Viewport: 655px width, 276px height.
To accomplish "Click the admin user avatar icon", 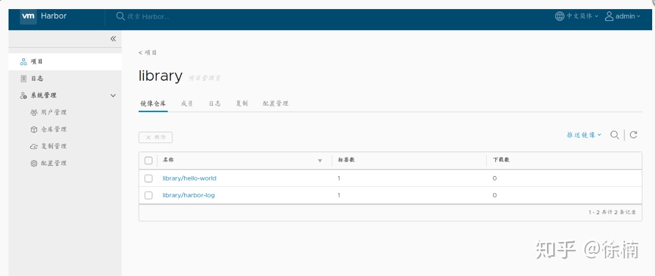I will coord(609,16).
